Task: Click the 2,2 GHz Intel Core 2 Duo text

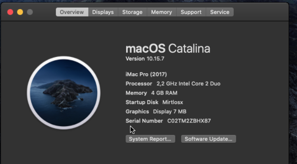Action: click(189, 84)
